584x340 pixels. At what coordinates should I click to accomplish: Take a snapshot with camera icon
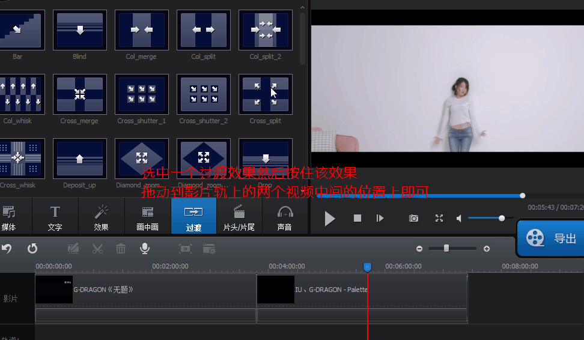pyautogui.click(x=413, y=218)
